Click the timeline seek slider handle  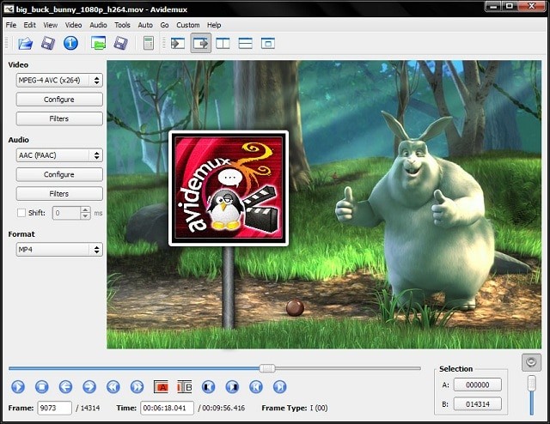pos(267,368)
